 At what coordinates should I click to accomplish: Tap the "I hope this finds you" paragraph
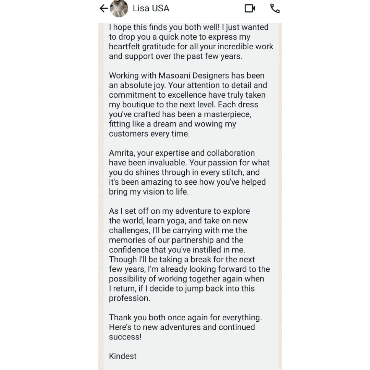[x=191, y=42]
